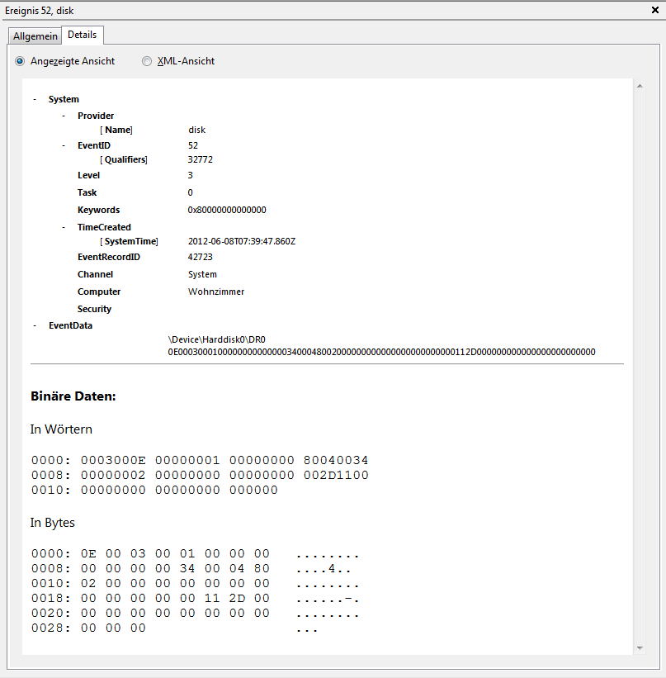Click the Level value 3
Viewport: 666px width, 678px height.
coord(190,175)
